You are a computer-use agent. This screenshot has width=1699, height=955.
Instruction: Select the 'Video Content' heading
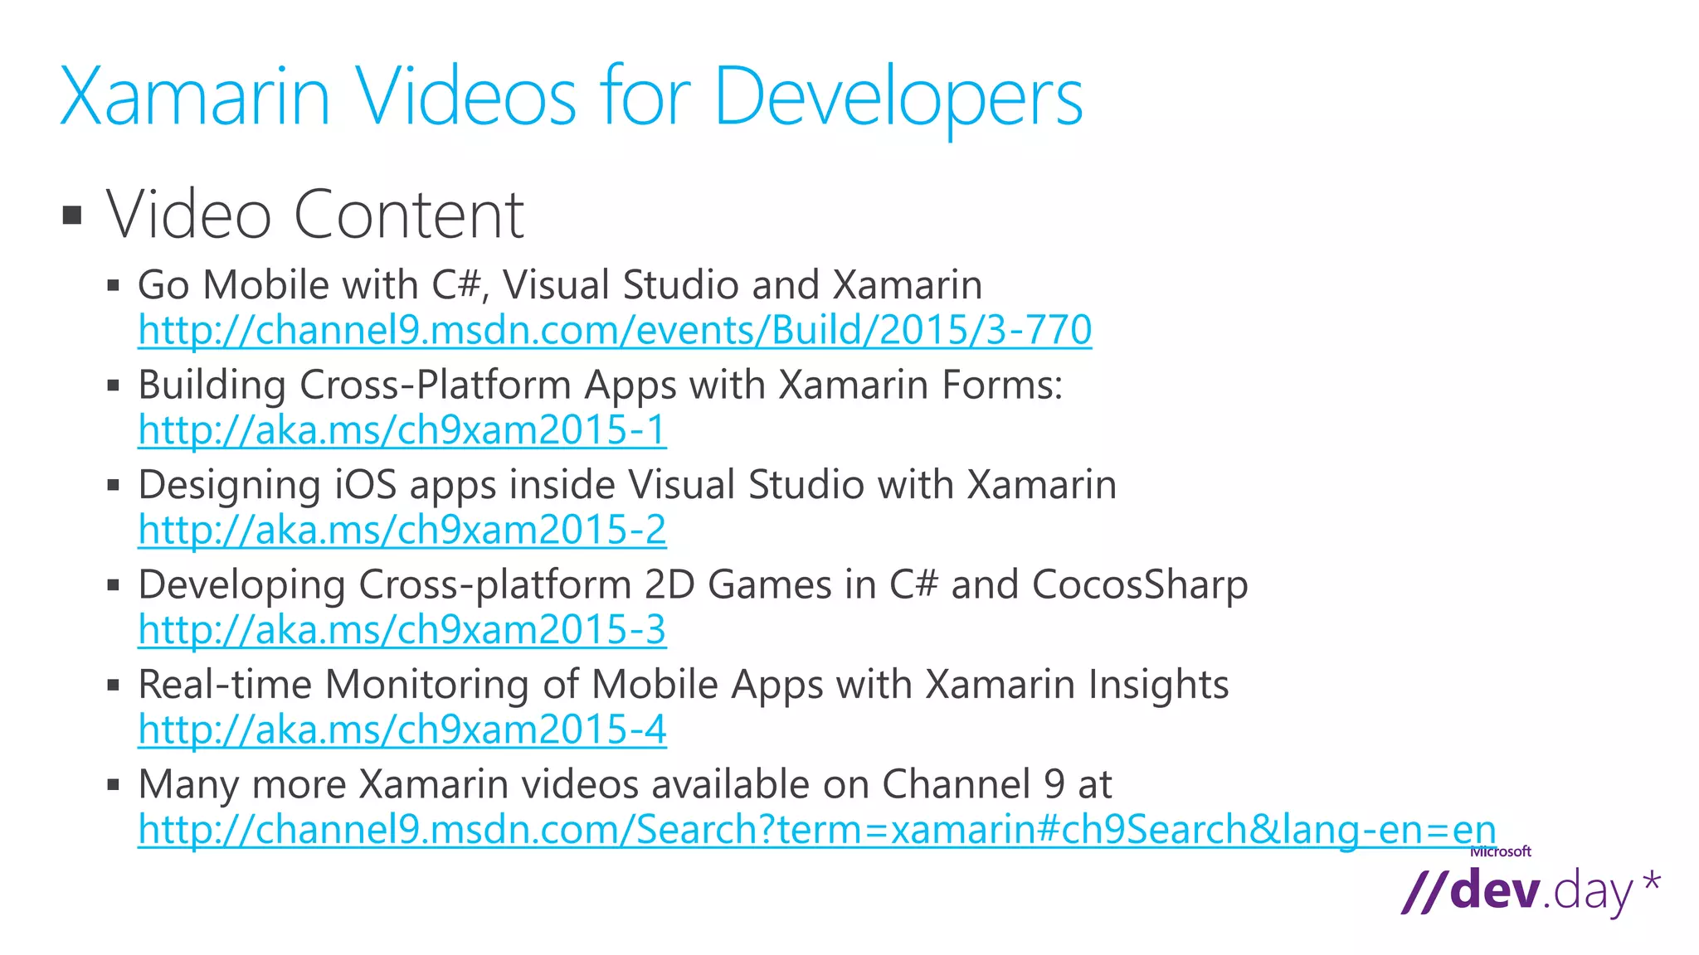pos(315,215)
